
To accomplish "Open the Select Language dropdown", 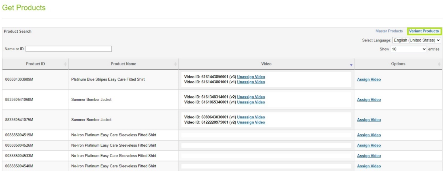I will click(x=416, y=40).
